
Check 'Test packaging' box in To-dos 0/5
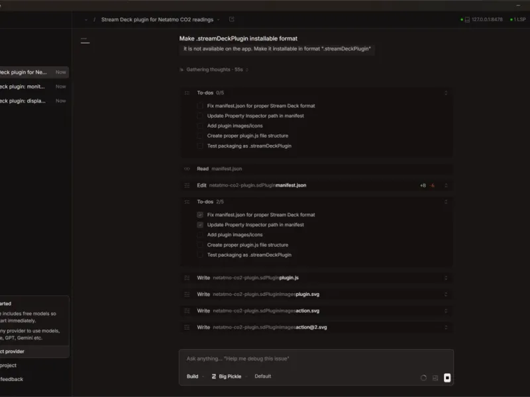coord(200,146)
